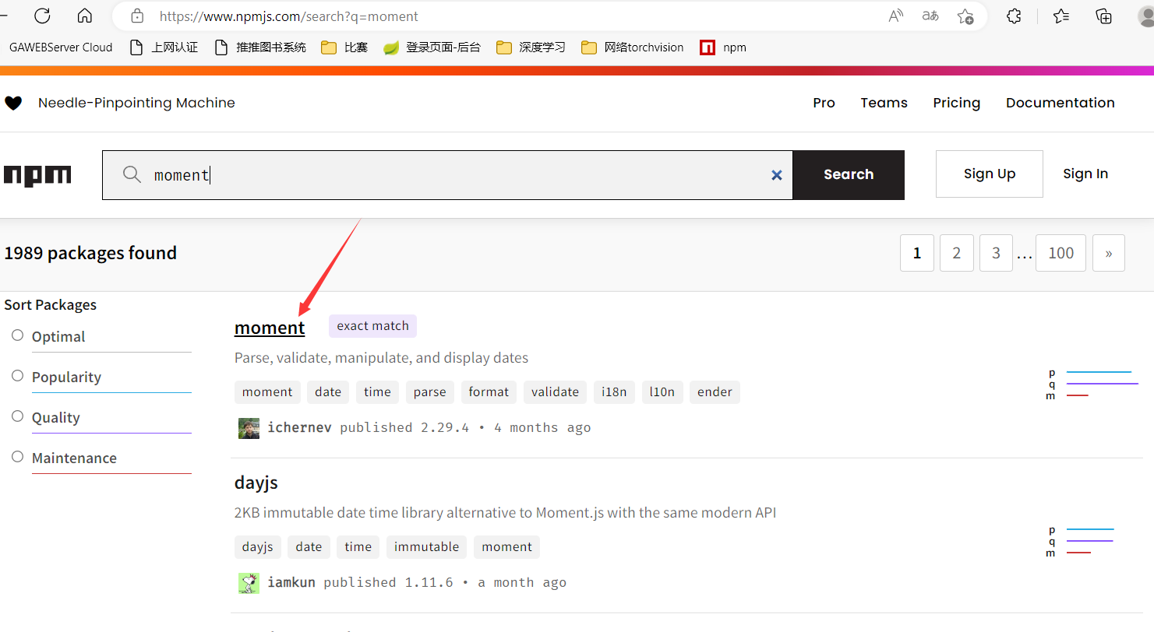Screen dimensions: 1154x632
Task: Click the exact match badge
Action: point(372,326)
